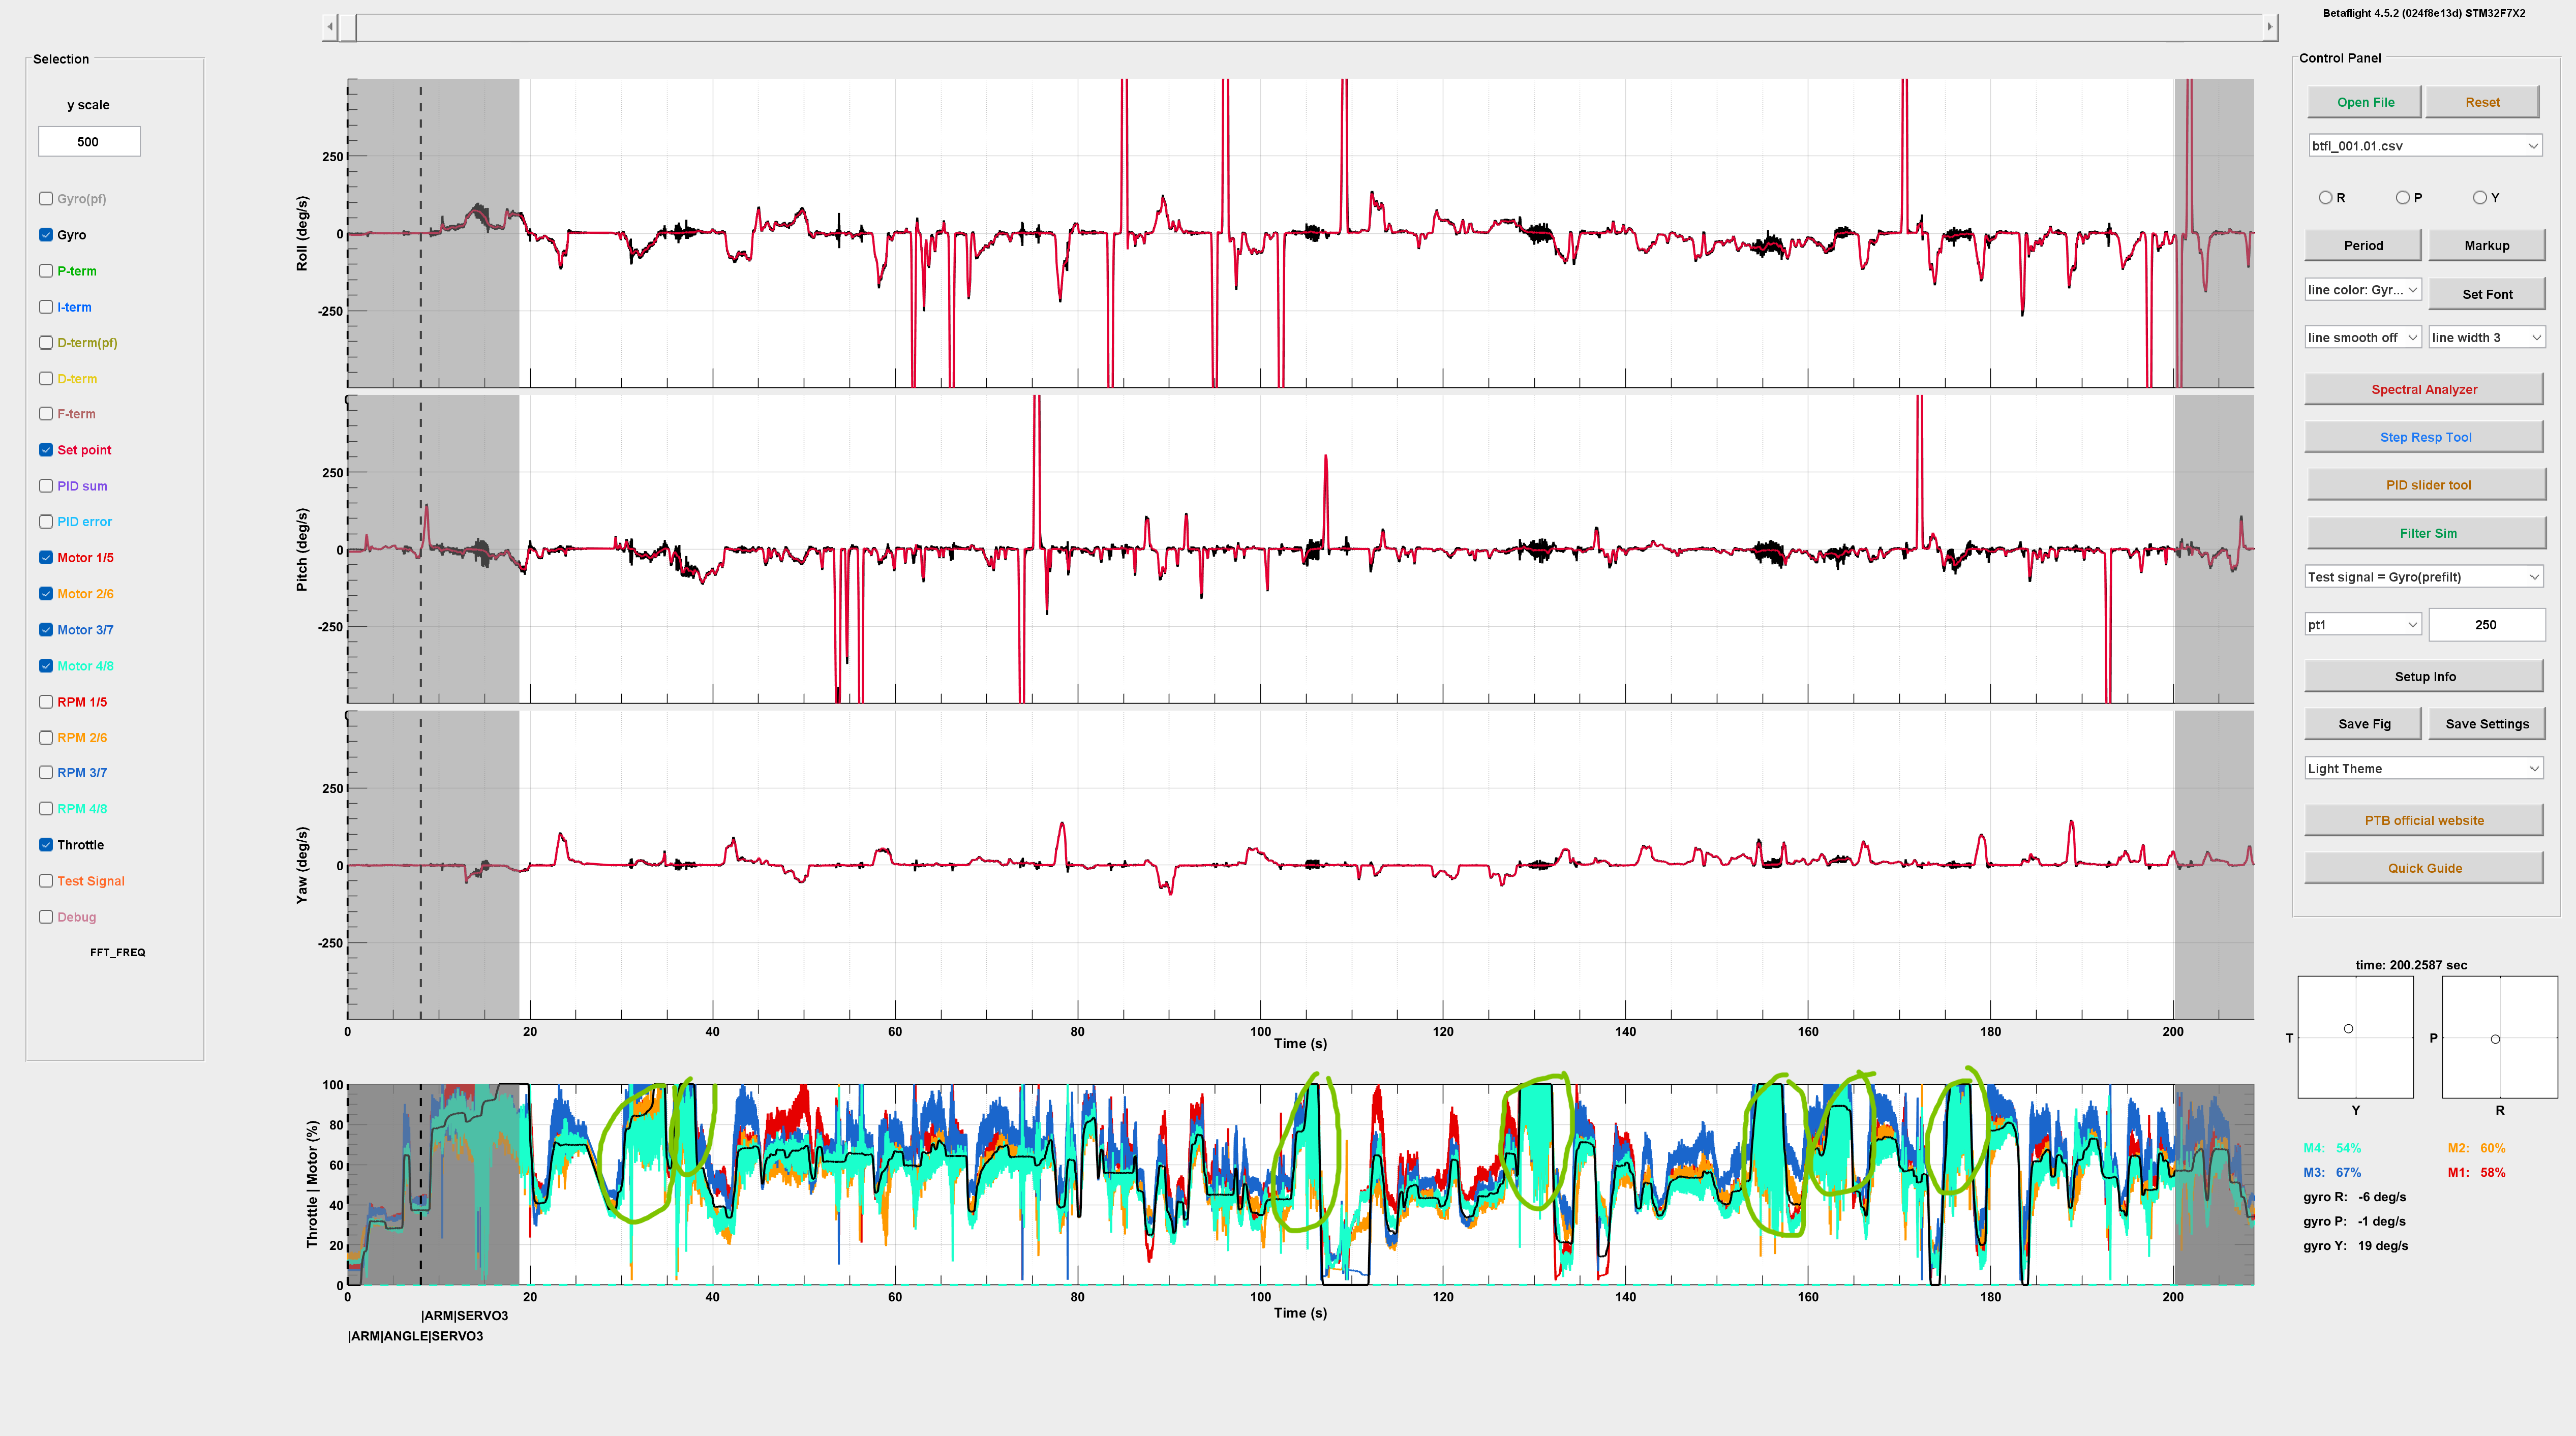Click the Filter Sim button
Viewport: 2576px width, 1436px height.
[x=2427, y=533]
